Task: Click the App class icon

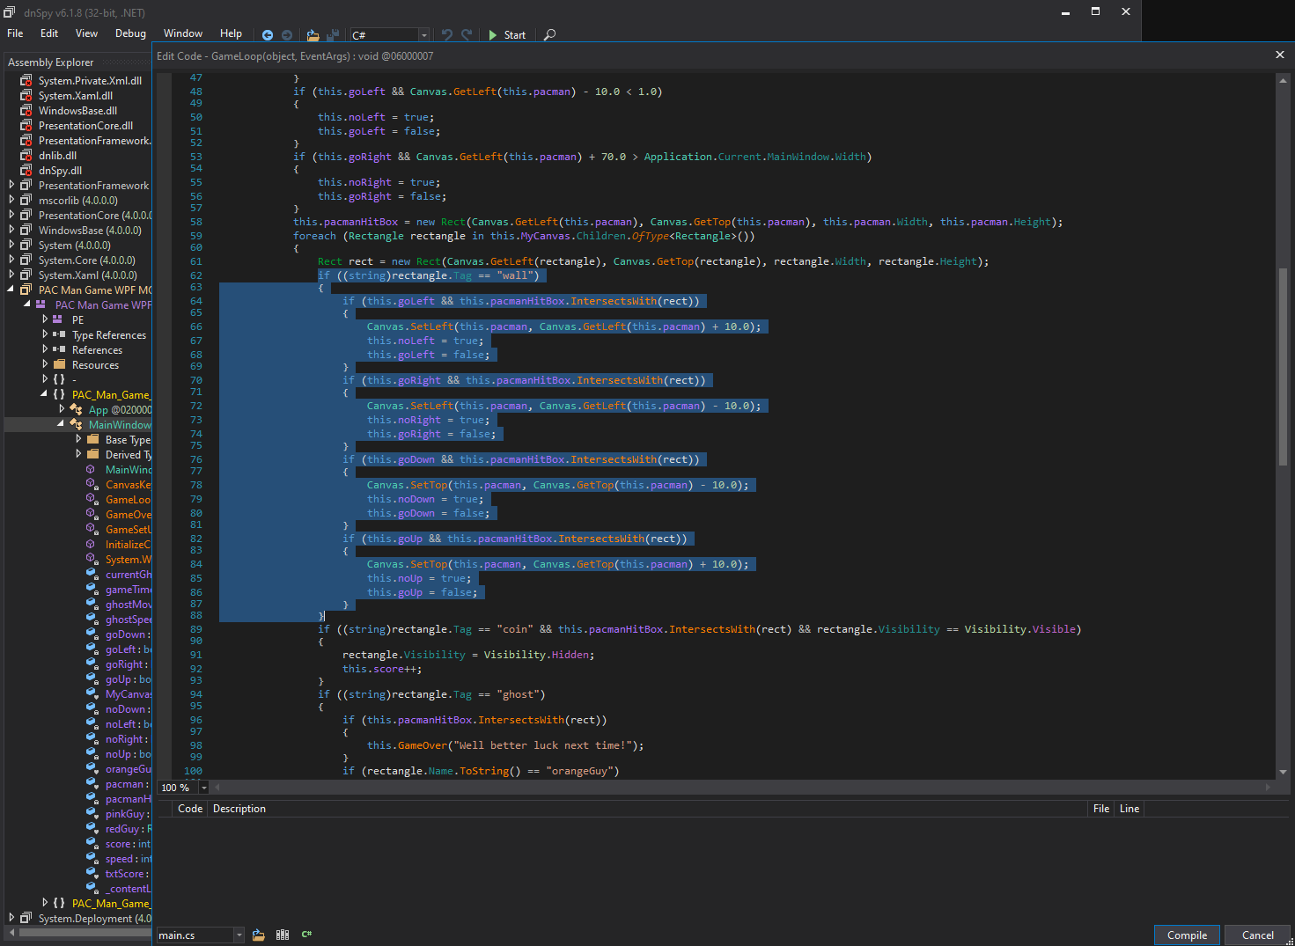Action: coord(76,409)
